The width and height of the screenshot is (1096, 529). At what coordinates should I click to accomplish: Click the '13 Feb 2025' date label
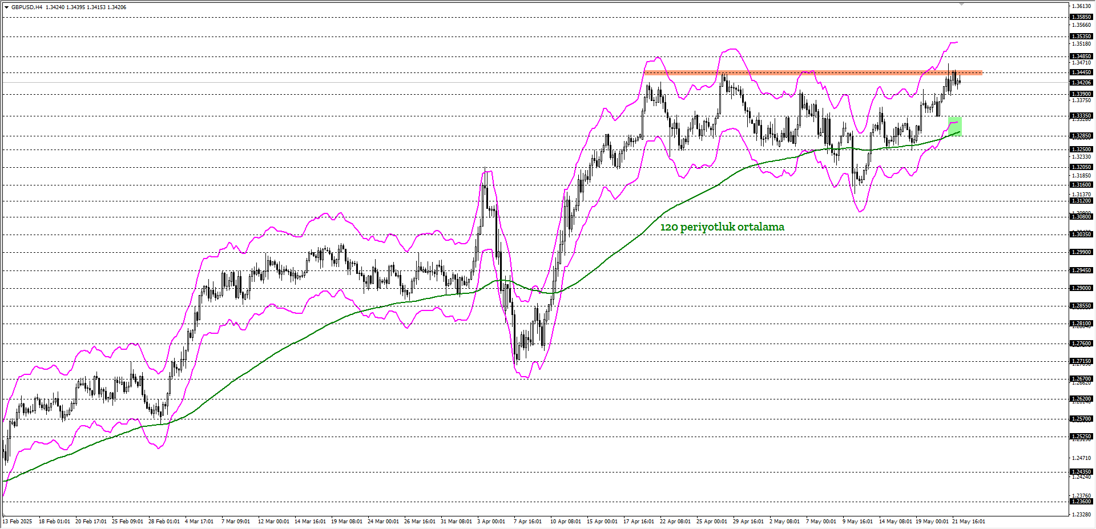pos(18,522)
